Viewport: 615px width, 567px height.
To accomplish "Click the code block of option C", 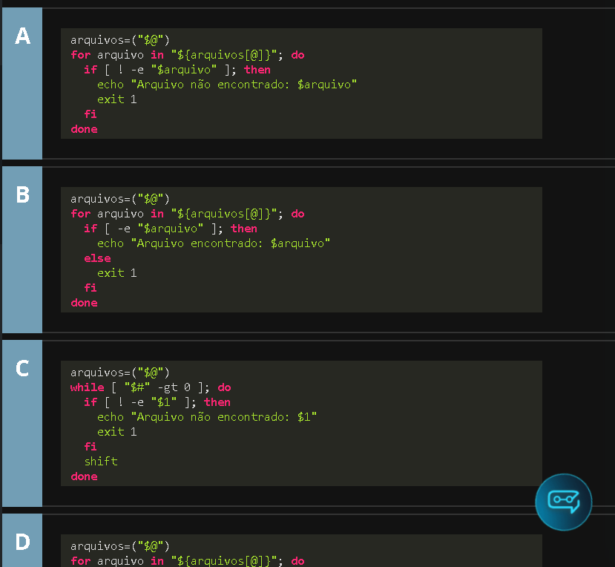I will pyautogui.click(x=301, y=423).
